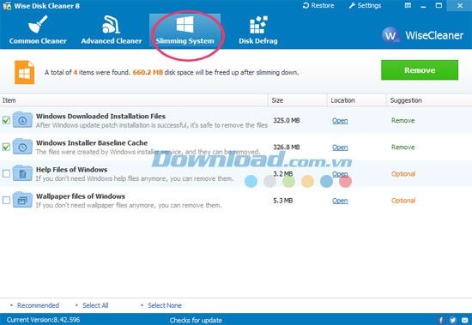Uncheck Windows Installer Baseline Cache checkbox
The height and width of the screenshot is (325, 472).
pyautogui.click(x=6, y=147)
